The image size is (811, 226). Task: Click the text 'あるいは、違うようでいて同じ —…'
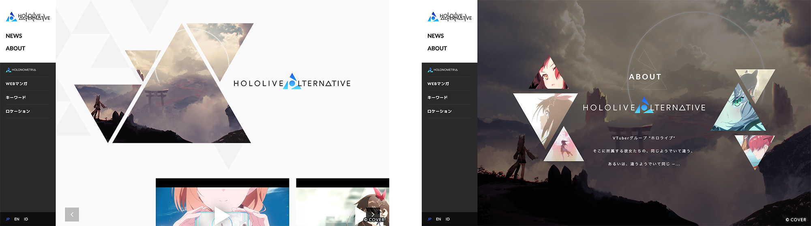click(644, 164)
